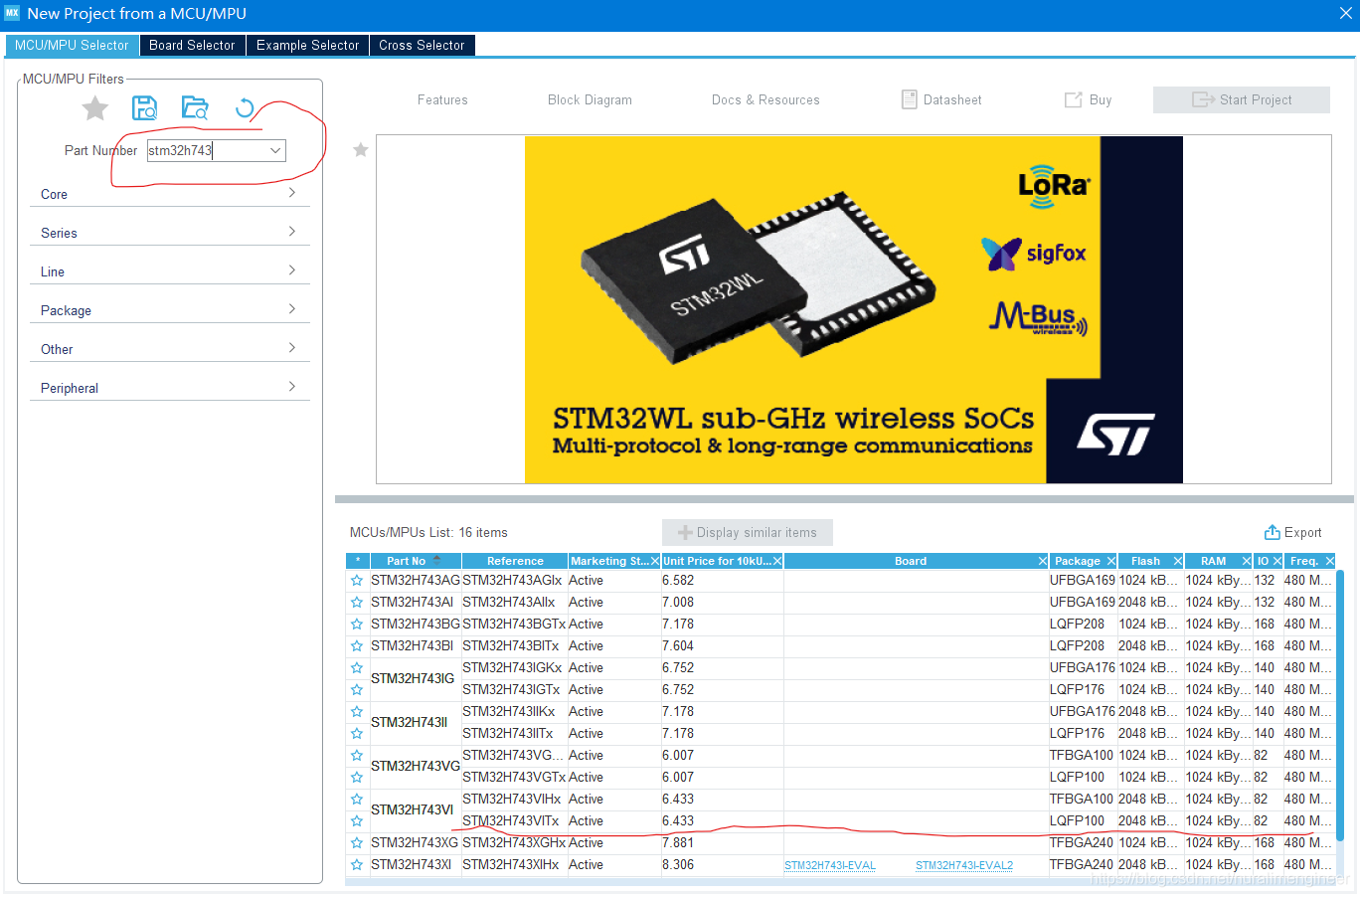This screenshot has width=1360, height=897.
Task: Click the star column header
Action: tap(357, 561)
